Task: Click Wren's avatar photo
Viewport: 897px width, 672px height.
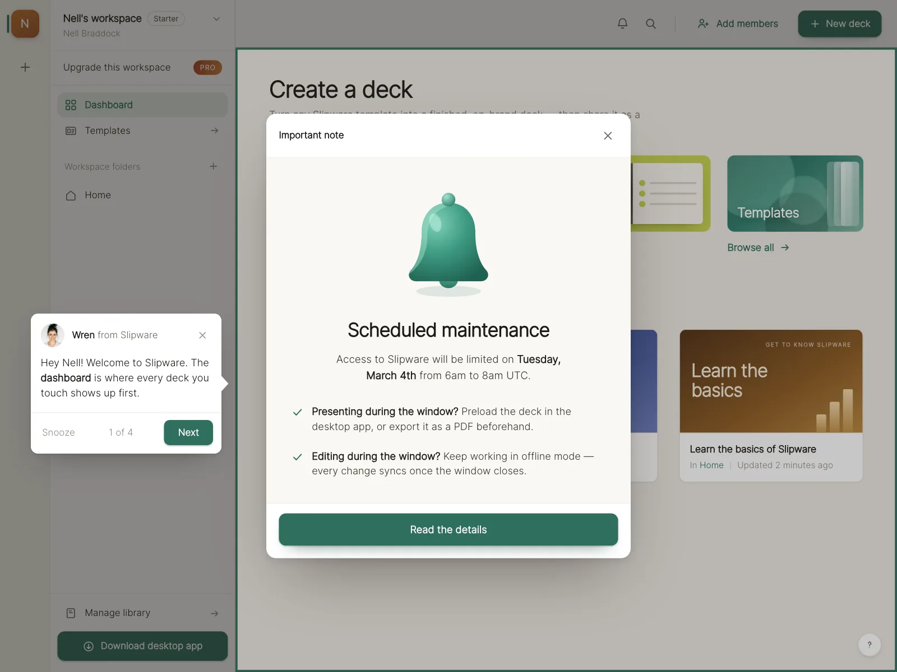Action: coord(52,335)
